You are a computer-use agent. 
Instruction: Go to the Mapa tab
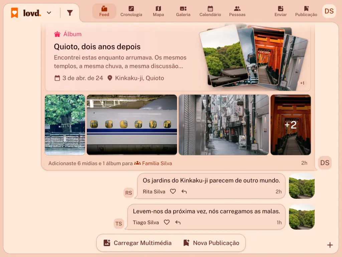pyautogui.click(x=158, y=11)
